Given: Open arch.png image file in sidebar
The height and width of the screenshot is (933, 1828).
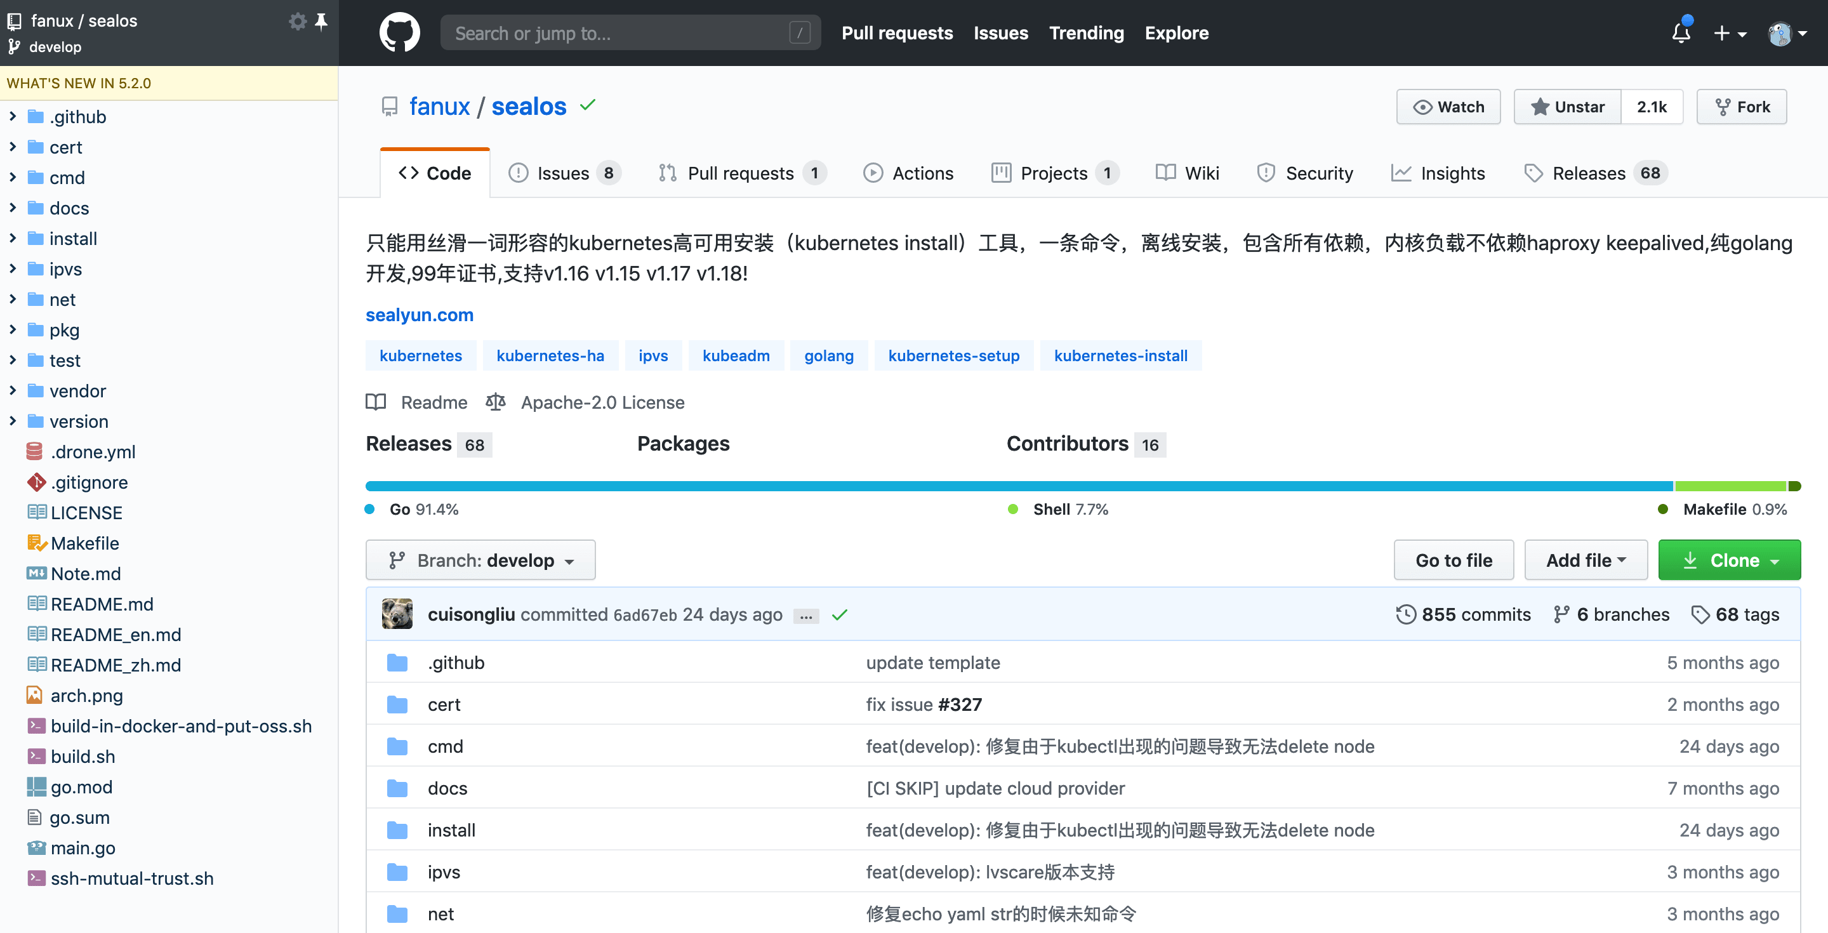Looking at the screenshot, I should tap(86, 696).
